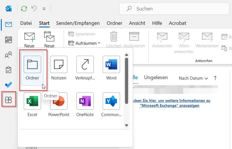Switch to the Hilfe ribbon tab
Viewport: 232px width, 149px height.
pos(157,23)
